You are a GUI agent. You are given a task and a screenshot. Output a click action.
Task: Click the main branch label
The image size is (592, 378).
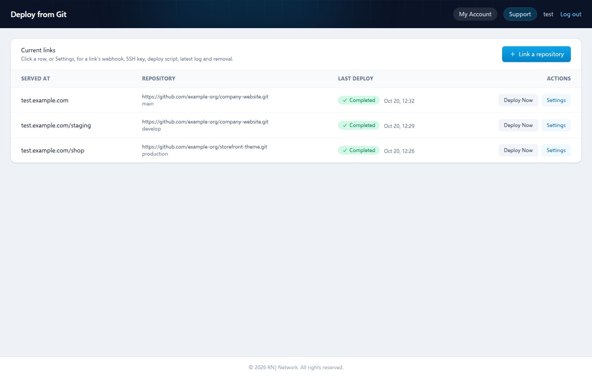tap(148, 104)
